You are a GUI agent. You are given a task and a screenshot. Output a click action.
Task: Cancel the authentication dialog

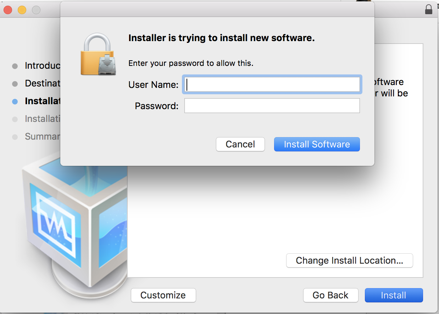pos(240,144)
